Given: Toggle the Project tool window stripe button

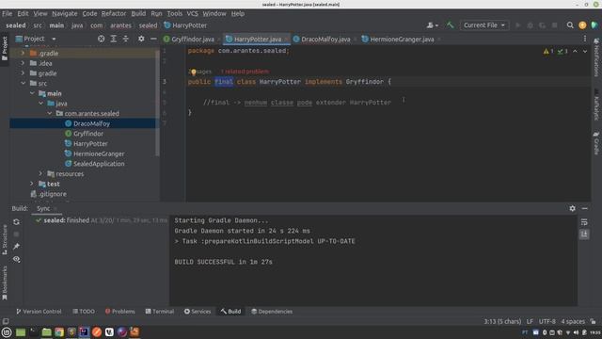Looking at the screenshot, I should pos(5,48).
